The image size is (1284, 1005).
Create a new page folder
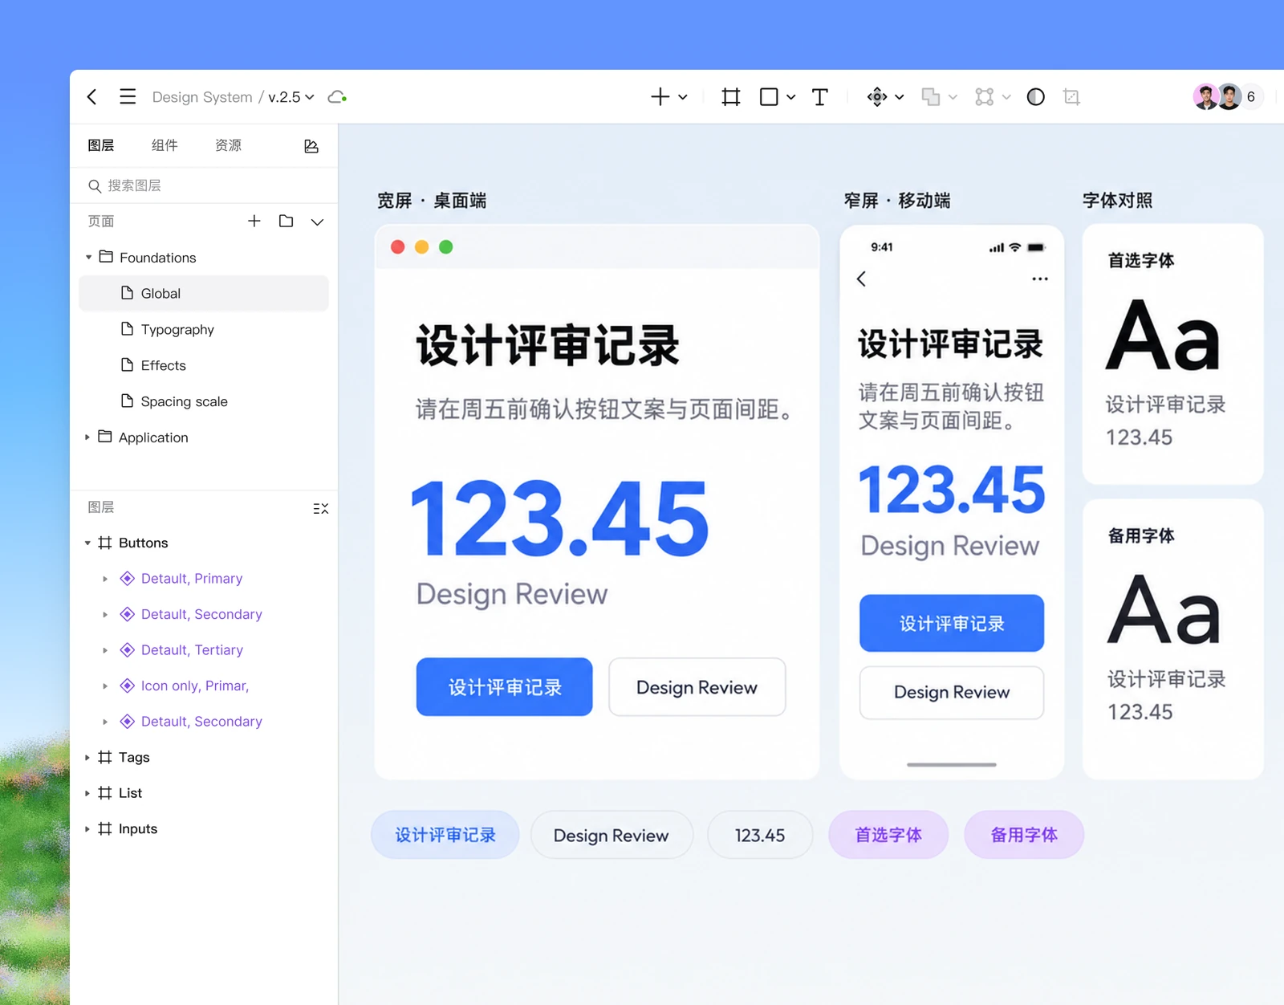286,221
